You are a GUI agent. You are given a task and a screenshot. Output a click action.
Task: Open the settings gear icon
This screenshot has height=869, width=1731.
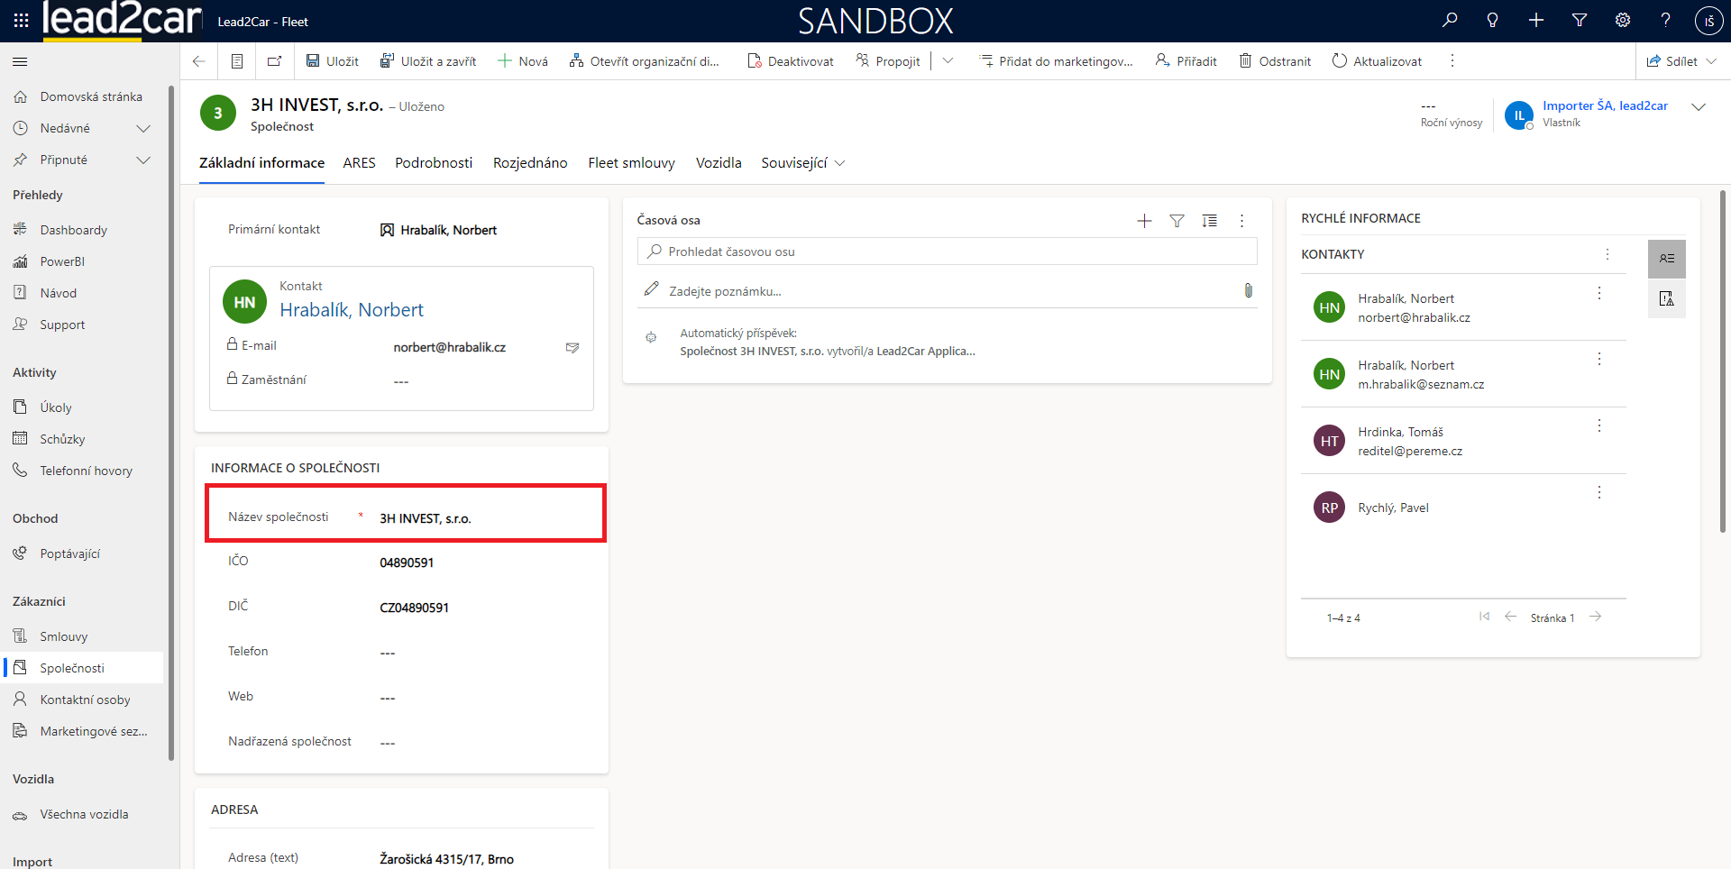pos(1623,20)
